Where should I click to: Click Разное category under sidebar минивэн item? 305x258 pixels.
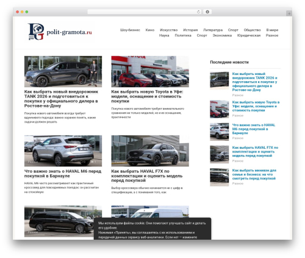pyautogui.click(x=238, y=184)
